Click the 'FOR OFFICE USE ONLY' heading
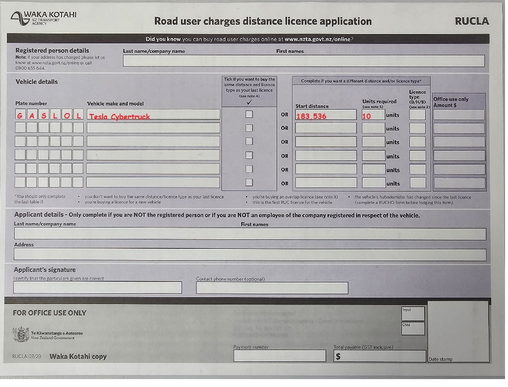Viewport: 508px width, 387px height. coord(50,313)
